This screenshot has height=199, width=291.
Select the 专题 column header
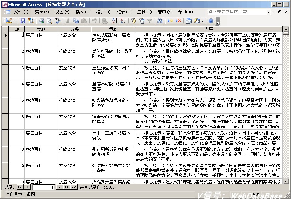pos(41,29)
